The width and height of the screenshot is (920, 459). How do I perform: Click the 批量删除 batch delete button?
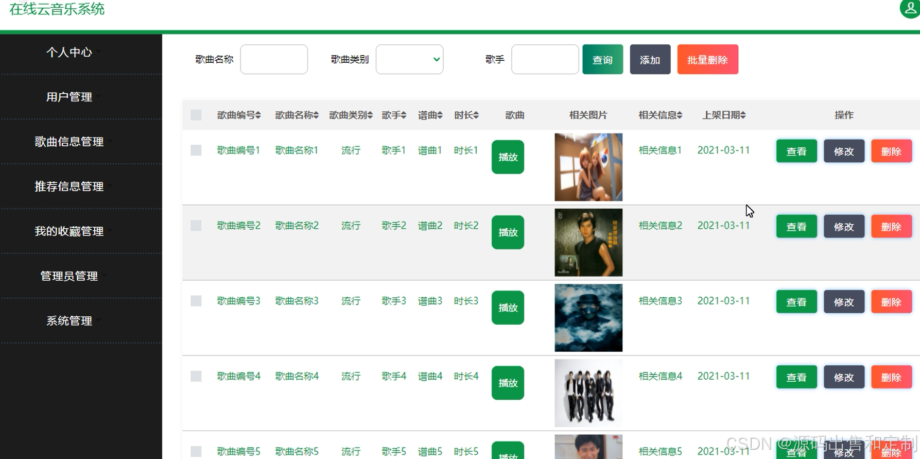click(708, 59)
